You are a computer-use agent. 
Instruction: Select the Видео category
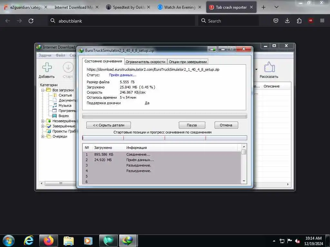(x=63, y=116)
